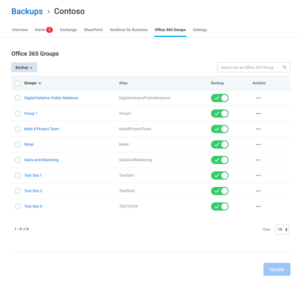Open actions menu for Retail row
Image resolution: width=300 pixels, height=283 pixels.
258,144
